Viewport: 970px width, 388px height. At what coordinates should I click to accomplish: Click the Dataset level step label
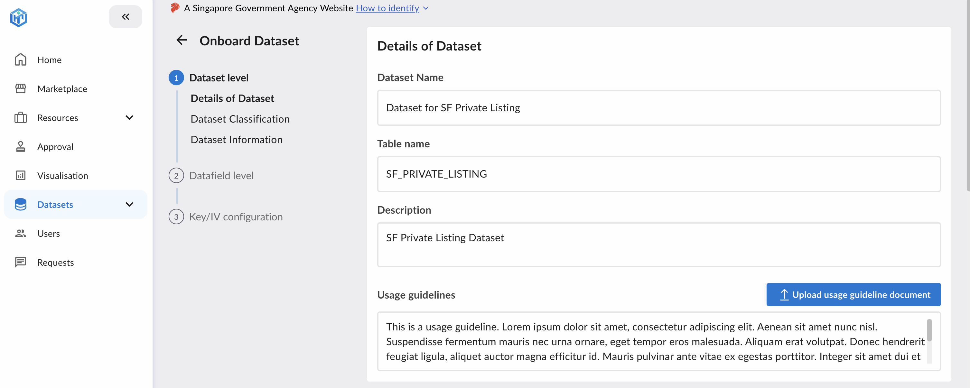[219, 78]
